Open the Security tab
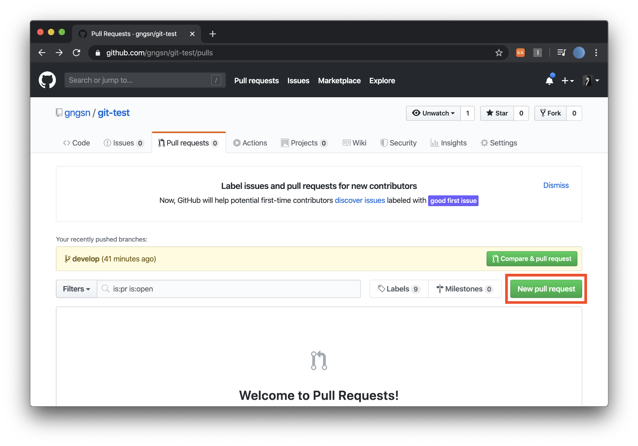This screenshot has height=446, width=638. [398, 143]
